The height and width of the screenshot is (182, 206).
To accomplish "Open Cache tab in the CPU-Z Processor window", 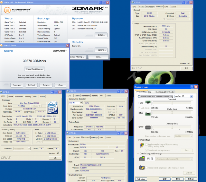I will 11,97.
